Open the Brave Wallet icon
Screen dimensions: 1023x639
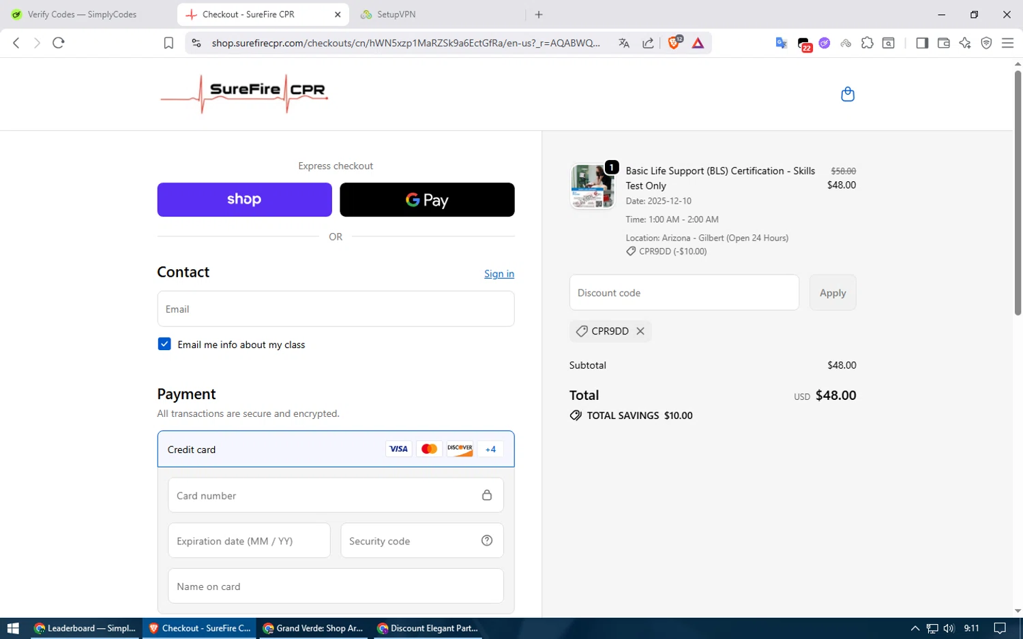(944, 43)
